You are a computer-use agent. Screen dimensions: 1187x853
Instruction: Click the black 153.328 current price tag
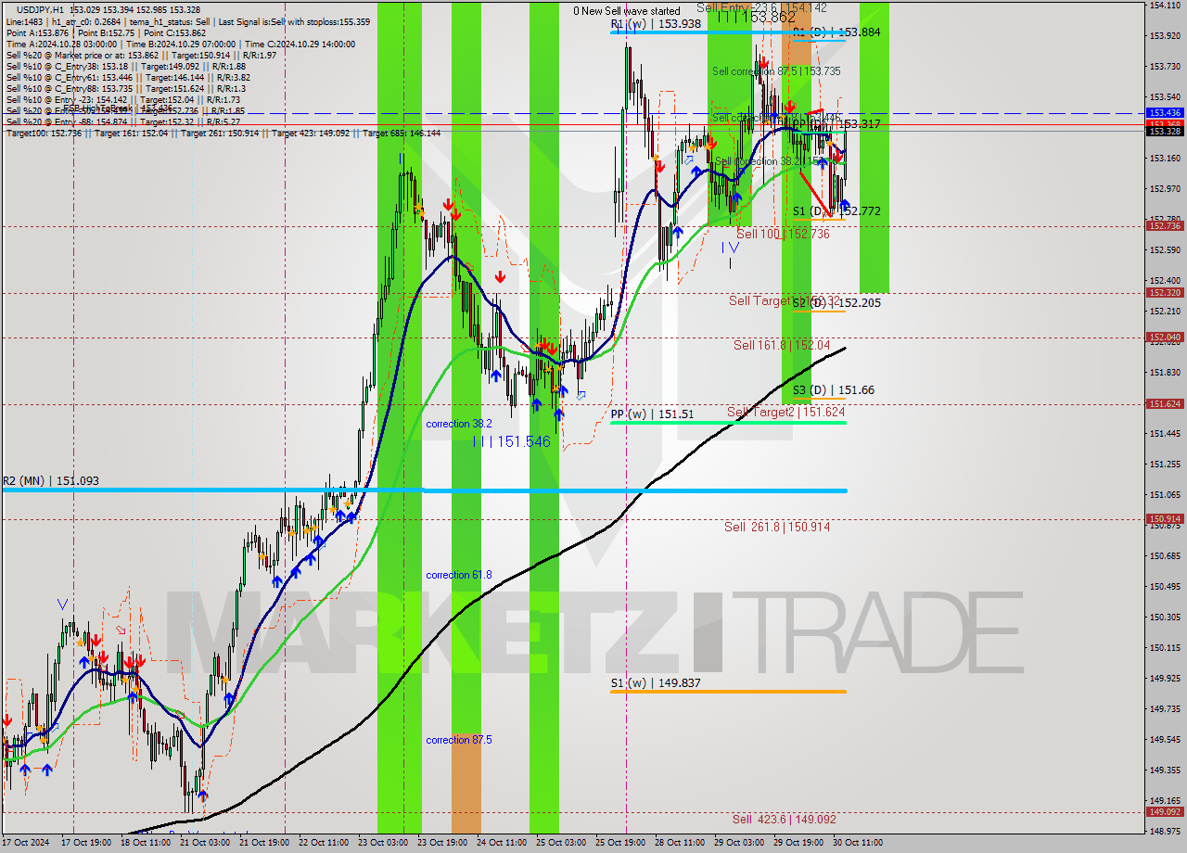pyautogui.click(x=1165, y=132)
